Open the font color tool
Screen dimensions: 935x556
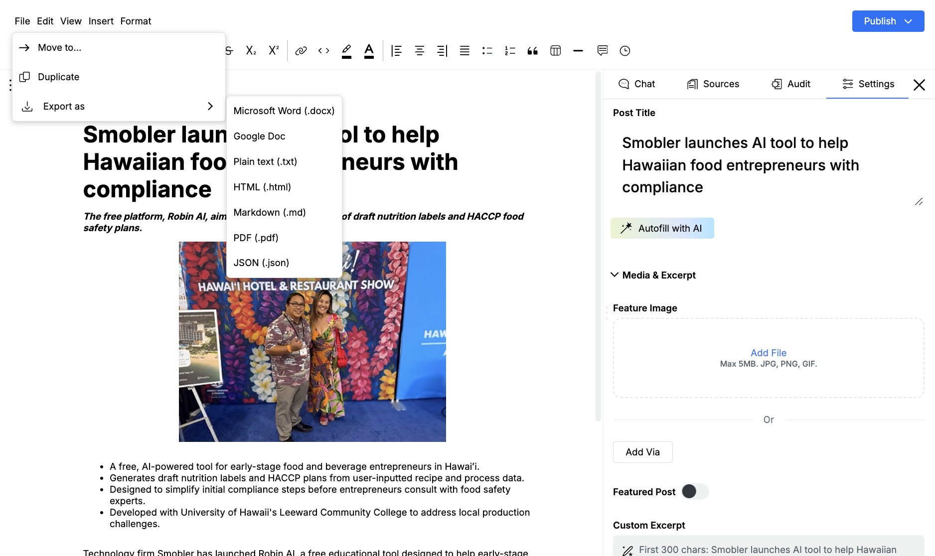[x=369, y=51]
